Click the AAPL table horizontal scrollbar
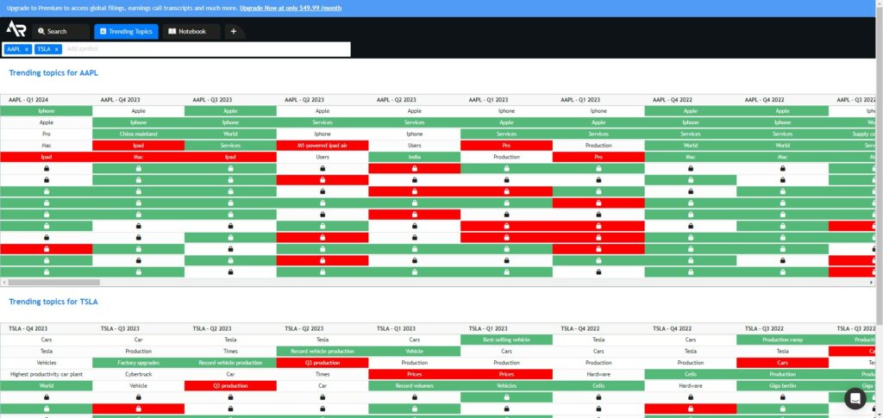 click(54, 283)
